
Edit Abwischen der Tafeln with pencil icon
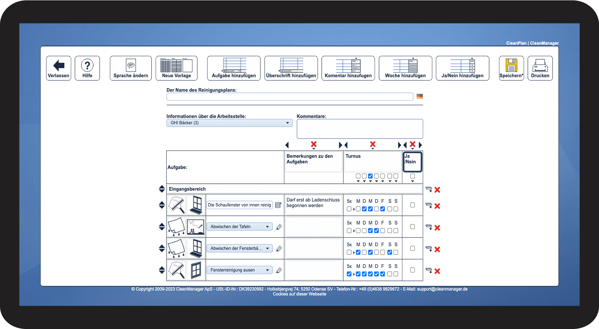click(279, 227)
